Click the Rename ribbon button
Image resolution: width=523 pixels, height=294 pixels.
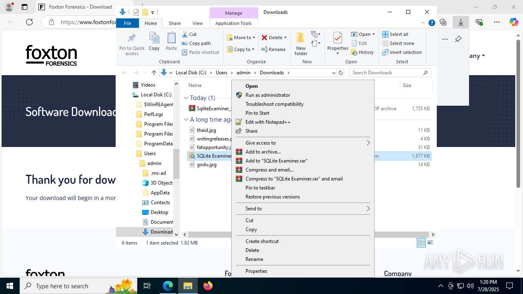[x=273, y=49]
